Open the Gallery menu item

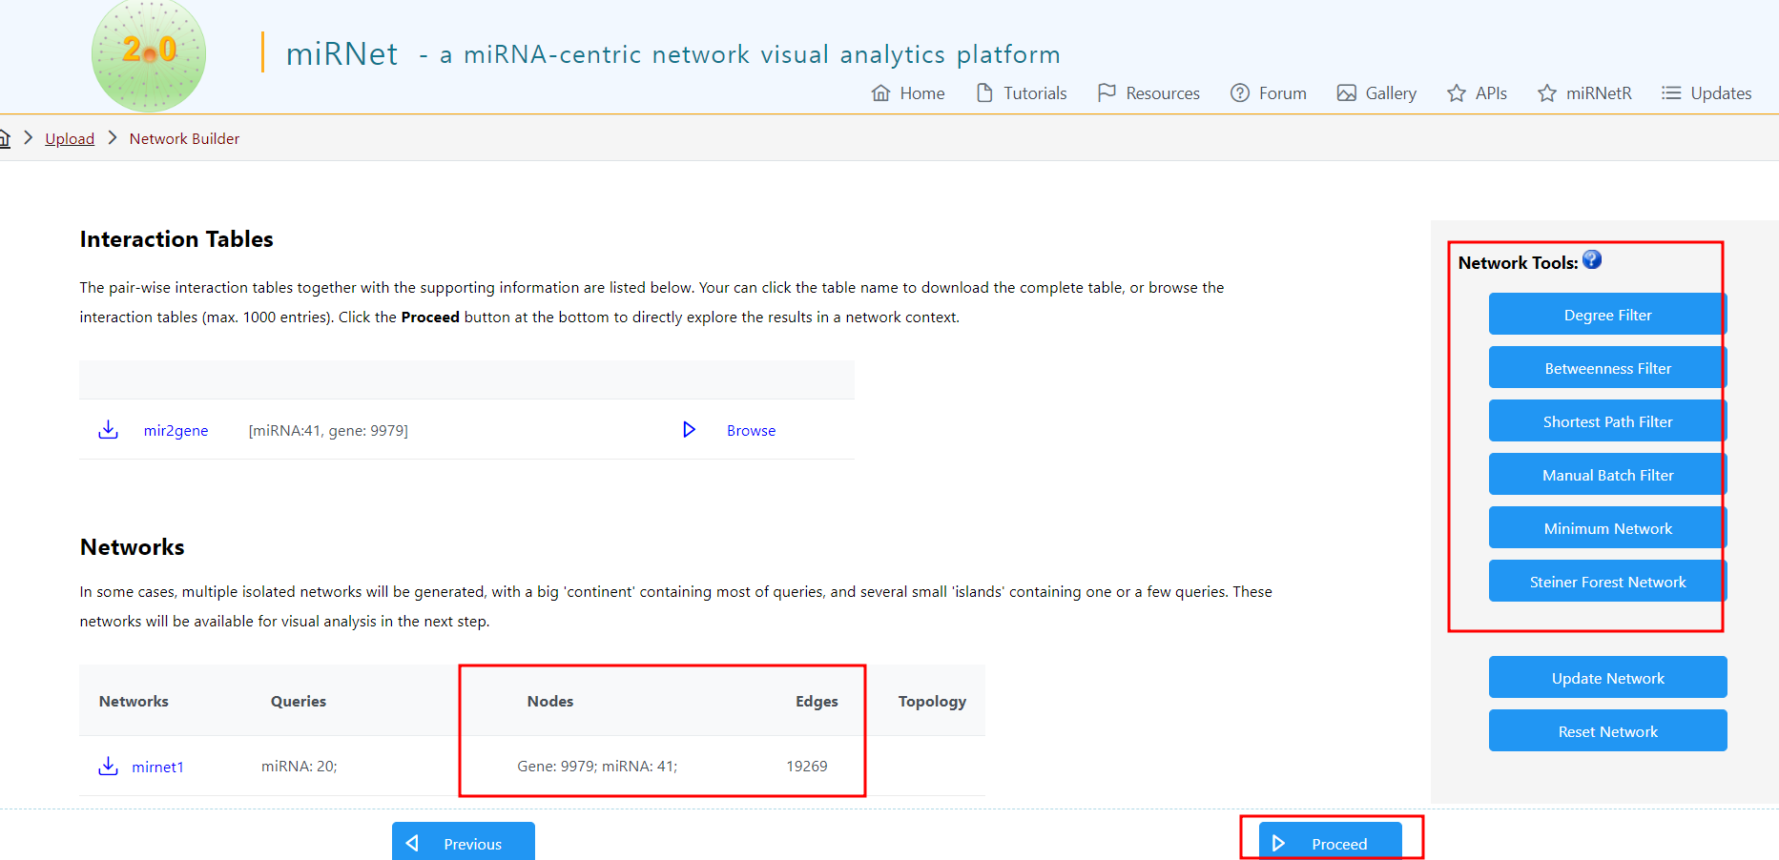click(x=1391, y=93)
